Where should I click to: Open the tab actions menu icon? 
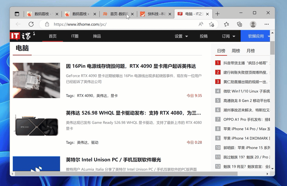tap(17, 14)
